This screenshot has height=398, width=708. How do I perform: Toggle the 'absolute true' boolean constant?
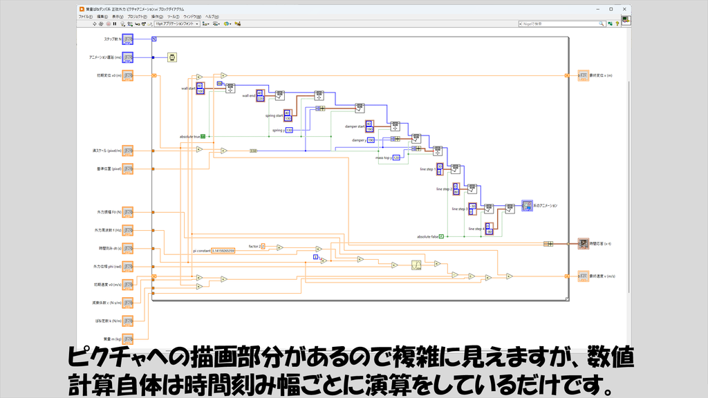pos(203,136)
